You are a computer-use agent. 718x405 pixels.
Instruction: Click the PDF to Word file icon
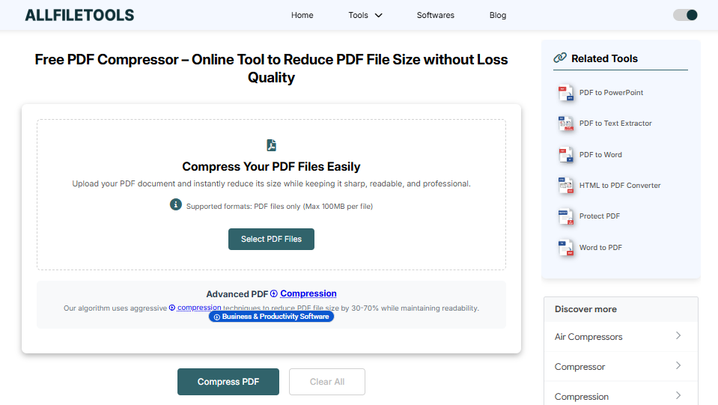pos(566,155)
